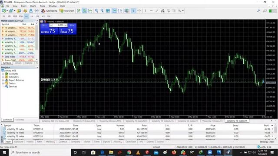The height and width of the screenshot is (156, 278).
Task: Open the chat bubble icon at toolbar right
Action: click(x=265, y=11)
